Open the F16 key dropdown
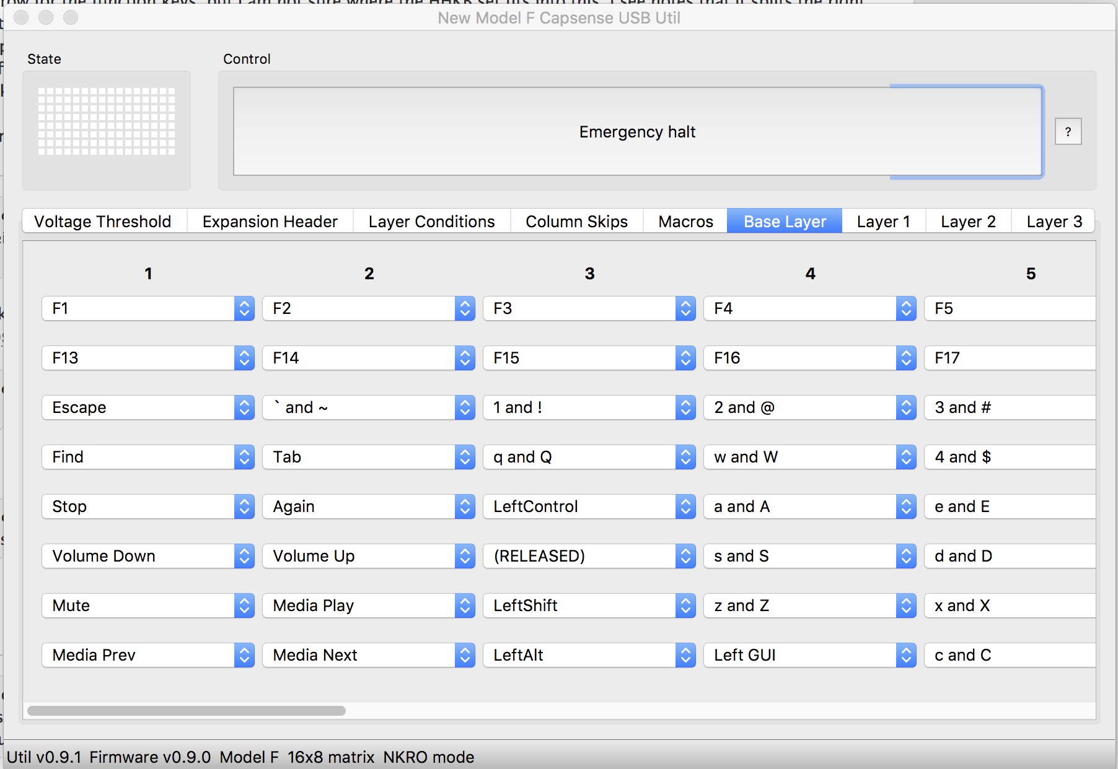Screen dimensions: 1118x769 [809, 358]
